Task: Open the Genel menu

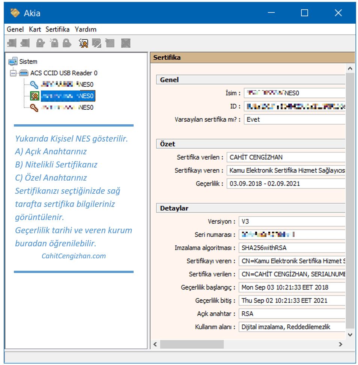Action: click(15, 29)
